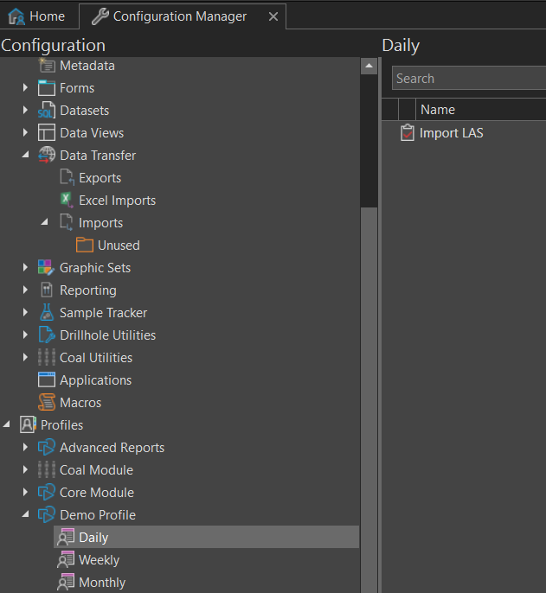
Task: Collapse the Demo Profile node
Action: point(26,515)
